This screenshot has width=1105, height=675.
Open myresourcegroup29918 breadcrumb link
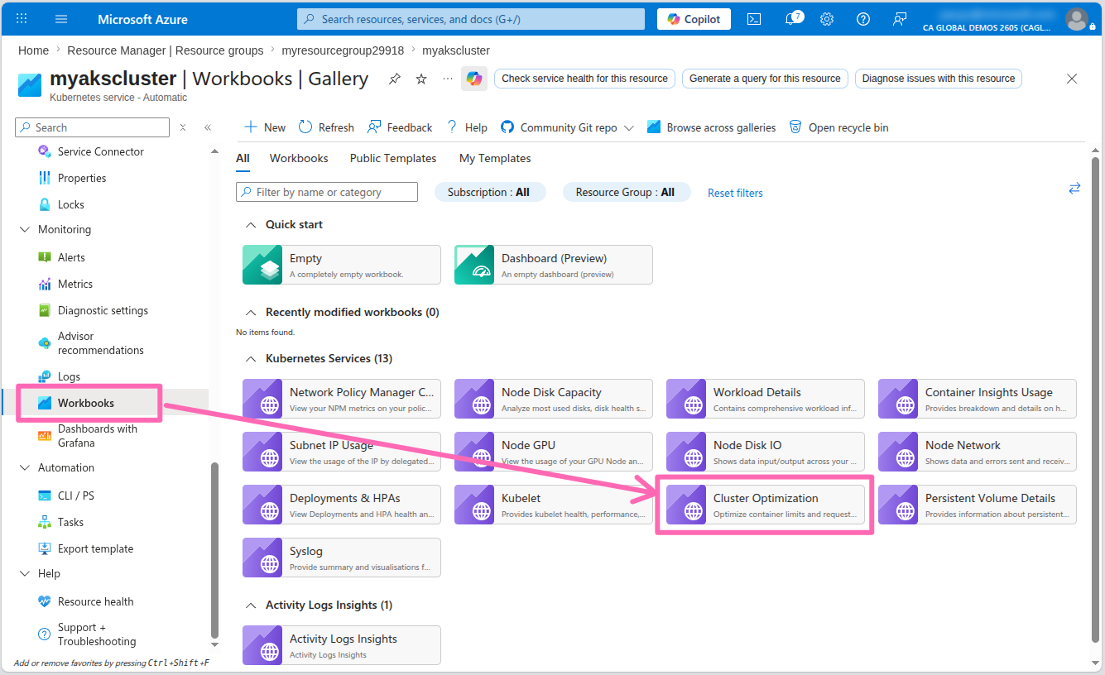(x=343, y=50)
